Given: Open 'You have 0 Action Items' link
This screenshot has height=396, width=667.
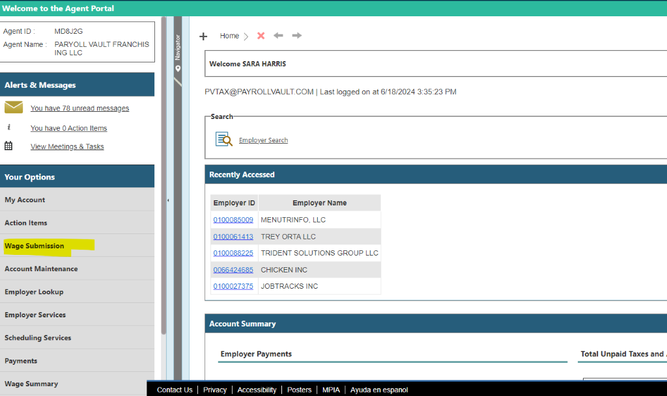Looking at the screenshot, I should [68, 128].
